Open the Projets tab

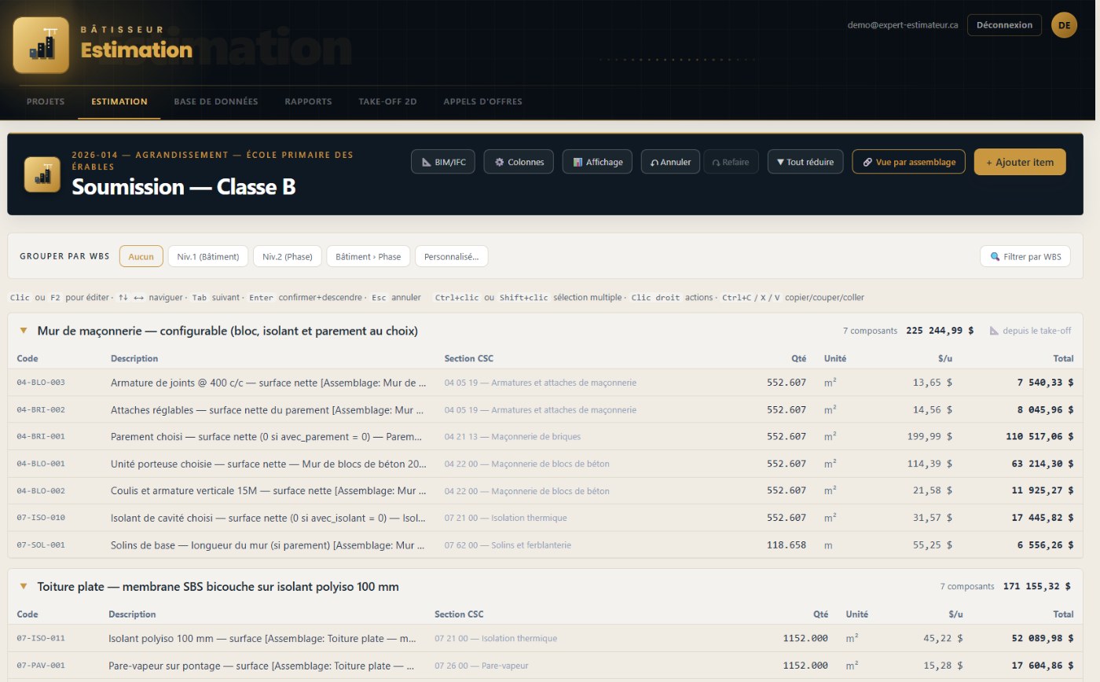46,101
